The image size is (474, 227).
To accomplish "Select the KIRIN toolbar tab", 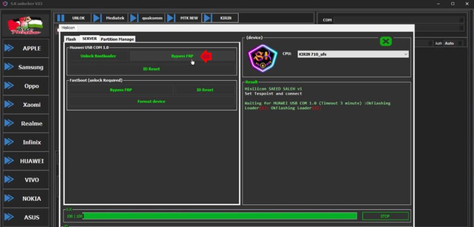I will 220,18.
